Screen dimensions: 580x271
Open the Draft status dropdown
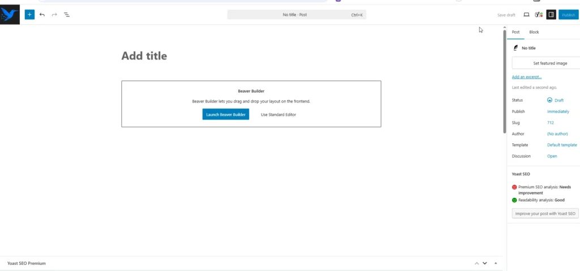point(555,100)
